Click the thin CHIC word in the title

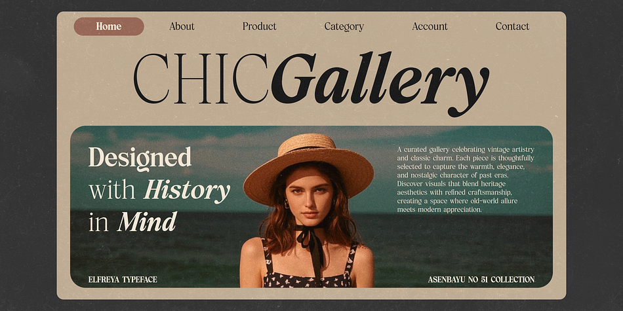(x=201, y=78)
